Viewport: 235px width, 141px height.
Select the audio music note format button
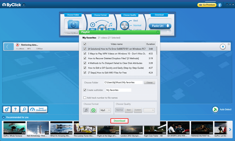coord(86,110)
